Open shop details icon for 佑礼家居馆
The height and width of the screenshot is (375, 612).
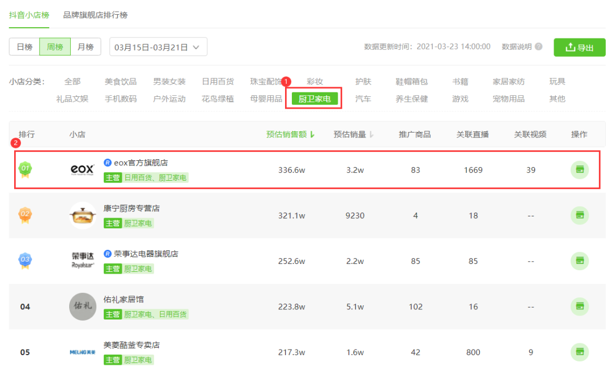tap(580, 306)
